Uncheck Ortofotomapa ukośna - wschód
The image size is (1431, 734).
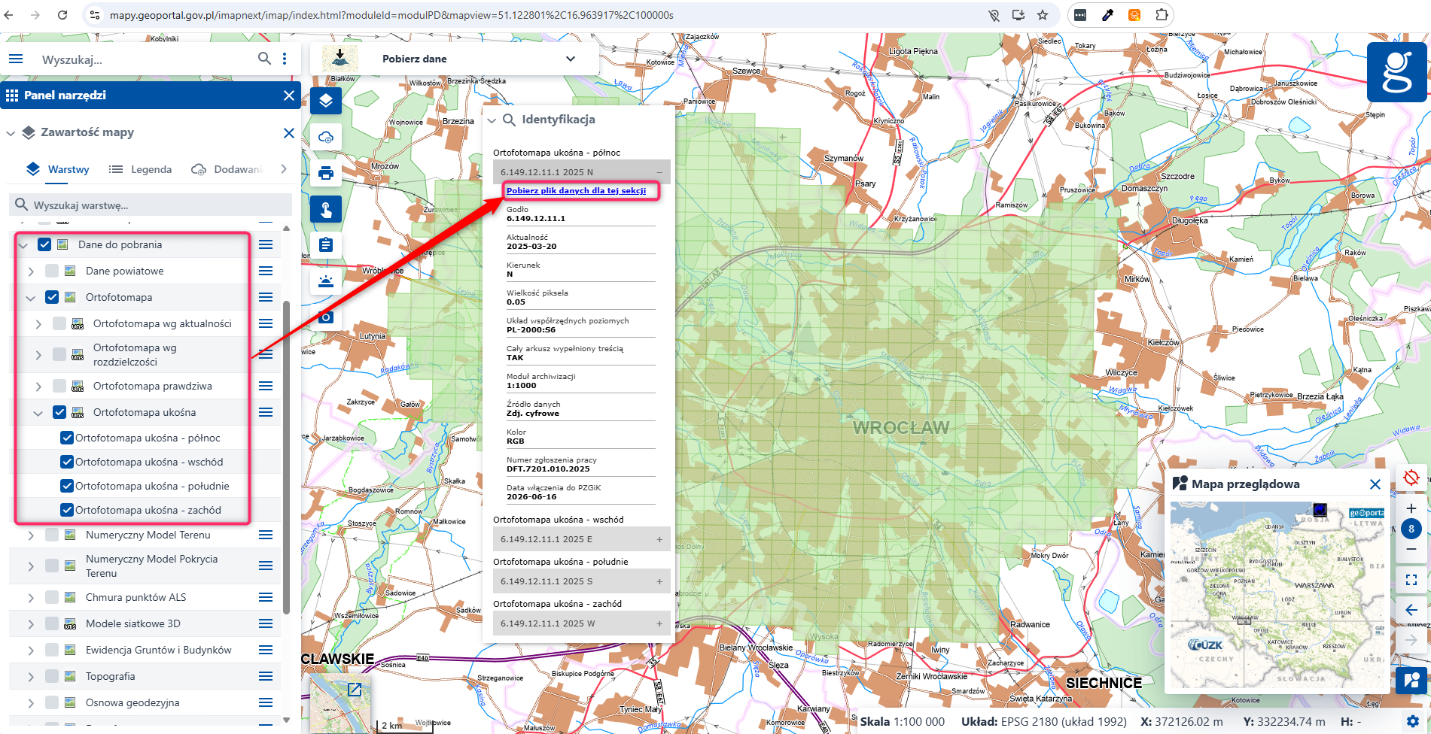tap(67, 462)
